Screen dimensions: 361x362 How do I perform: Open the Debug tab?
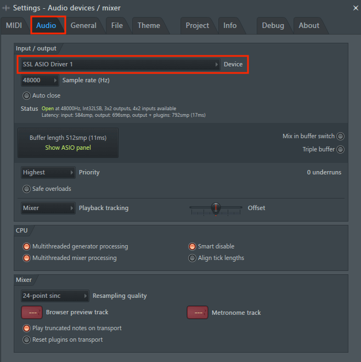click(273, 25)
